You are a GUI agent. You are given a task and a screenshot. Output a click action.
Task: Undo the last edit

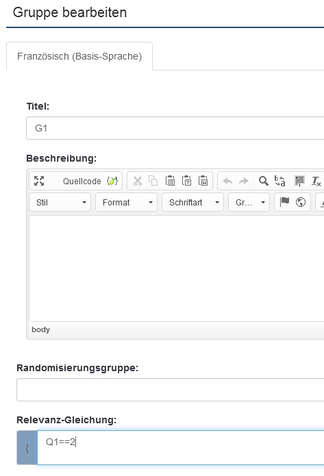click(x=227, y=181)
